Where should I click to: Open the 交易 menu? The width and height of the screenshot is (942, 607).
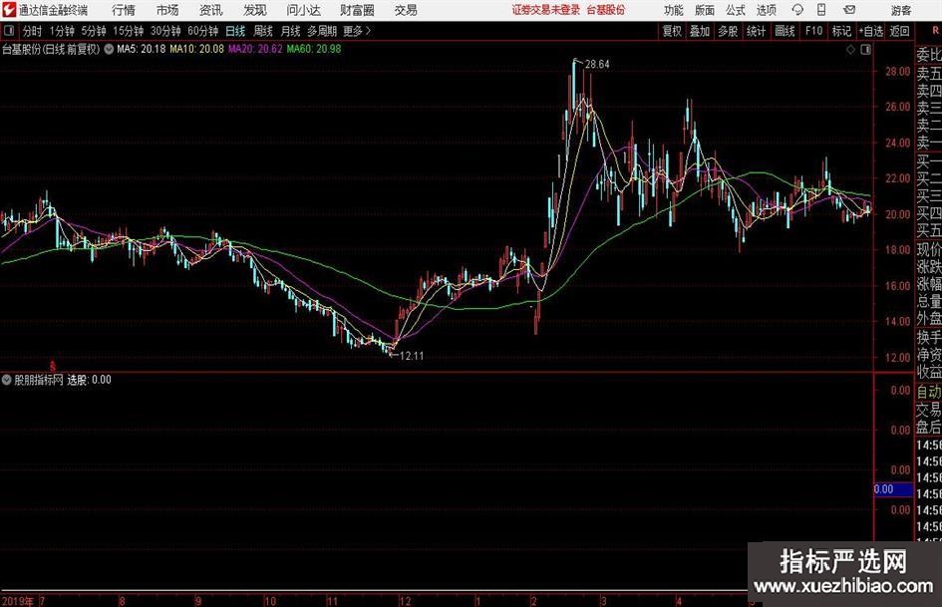[x=406, y=10]
